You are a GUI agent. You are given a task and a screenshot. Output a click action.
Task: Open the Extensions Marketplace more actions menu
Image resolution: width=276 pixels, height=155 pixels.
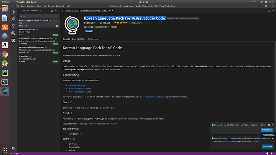56,11
